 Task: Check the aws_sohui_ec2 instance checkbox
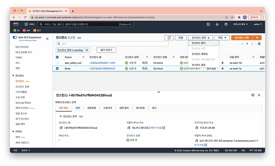(x=57, y=63)
